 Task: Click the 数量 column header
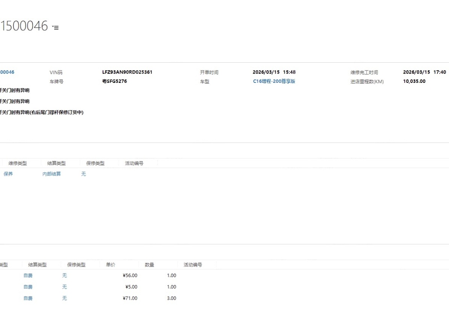tap(149, 265)
